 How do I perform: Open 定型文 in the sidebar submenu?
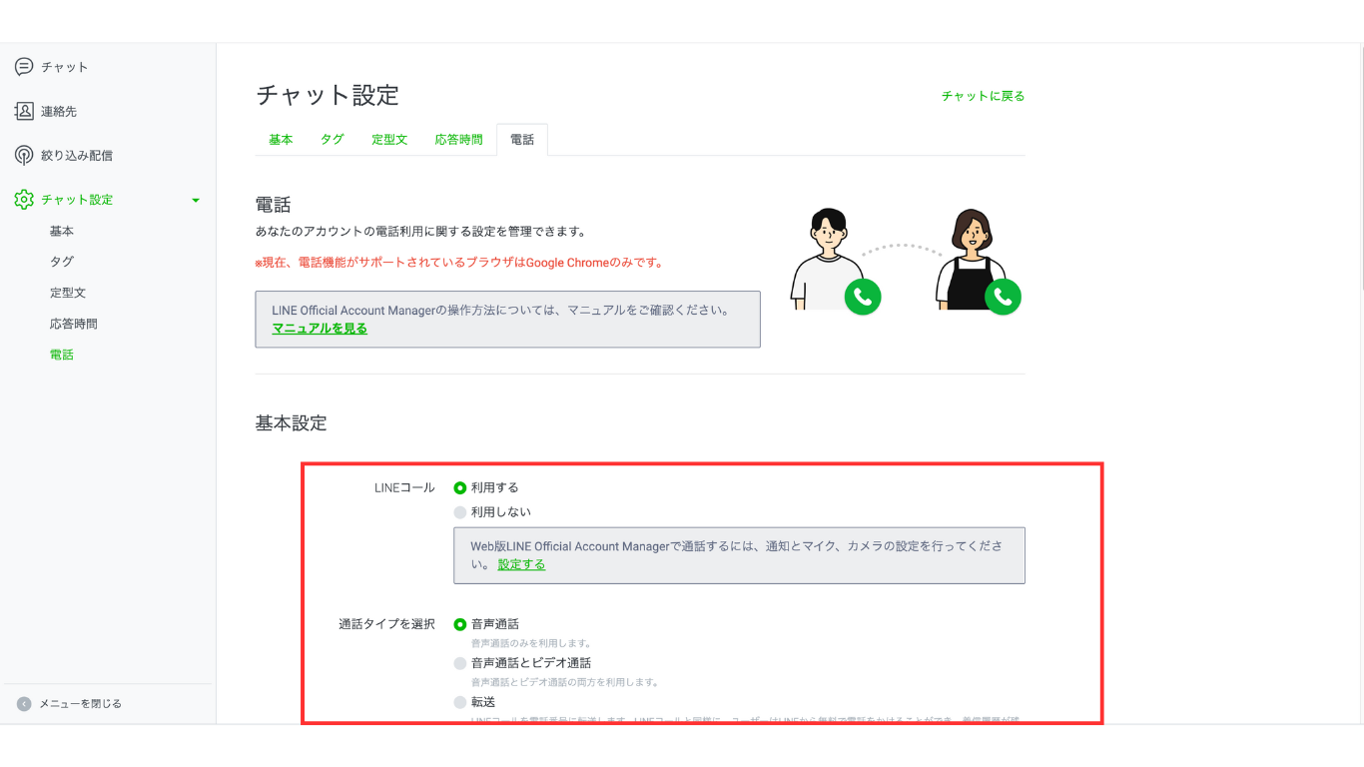68,293
